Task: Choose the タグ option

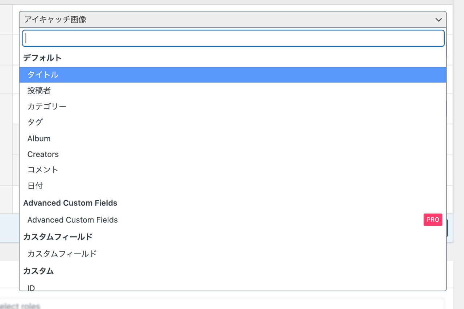Action: (35, 122)
